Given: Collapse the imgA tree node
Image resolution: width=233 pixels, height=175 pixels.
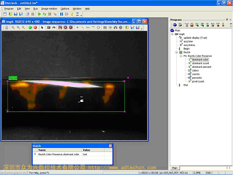Looking at the screenshot, I should [x=172, y=34].
